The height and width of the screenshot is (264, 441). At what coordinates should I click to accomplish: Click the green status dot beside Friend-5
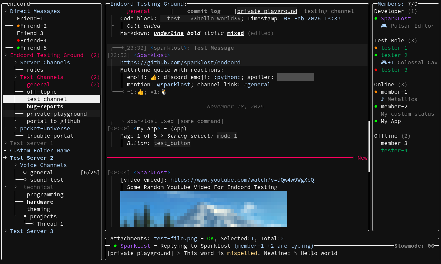[18, 48]
